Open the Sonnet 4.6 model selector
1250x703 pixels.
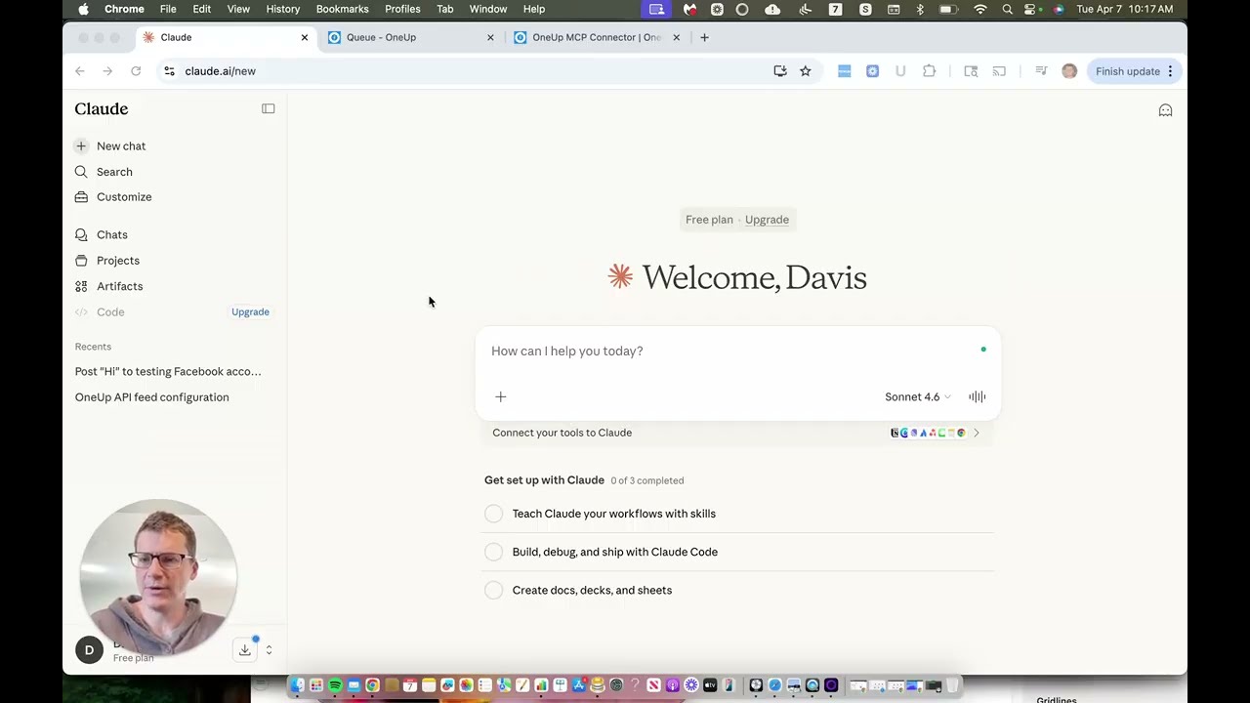coord(917,396)
